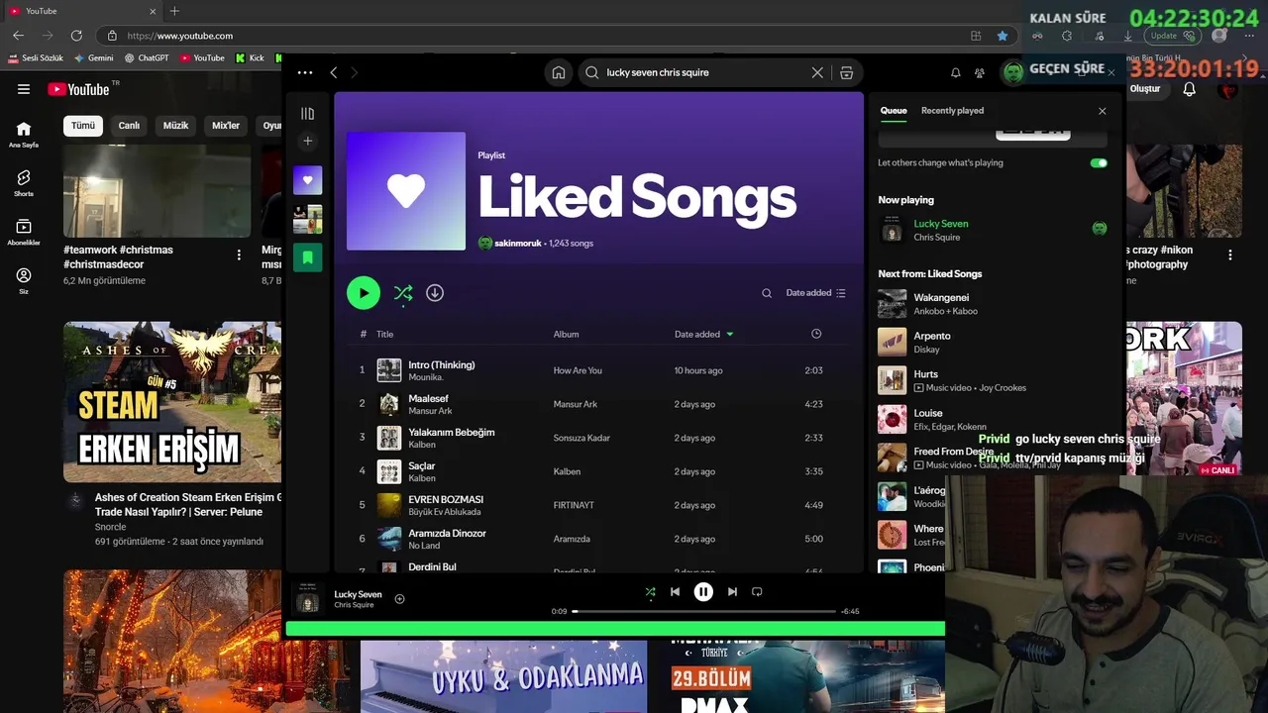Sort by Title column header

tap(384, 334)
